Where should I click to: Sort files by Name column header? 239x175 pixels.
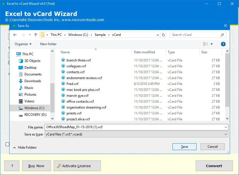[x=65, y=52]
